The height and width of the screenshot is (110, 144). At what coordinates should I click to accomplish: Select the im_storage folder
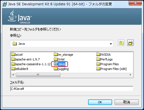pyautogui.click(x=63, y=55)
